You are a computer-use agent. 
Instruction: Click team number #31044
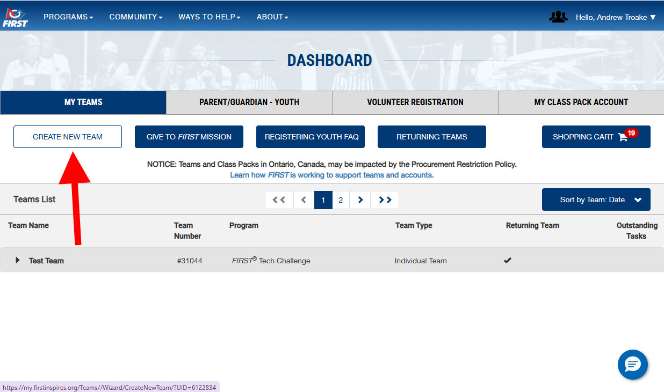tap(190, 261)
